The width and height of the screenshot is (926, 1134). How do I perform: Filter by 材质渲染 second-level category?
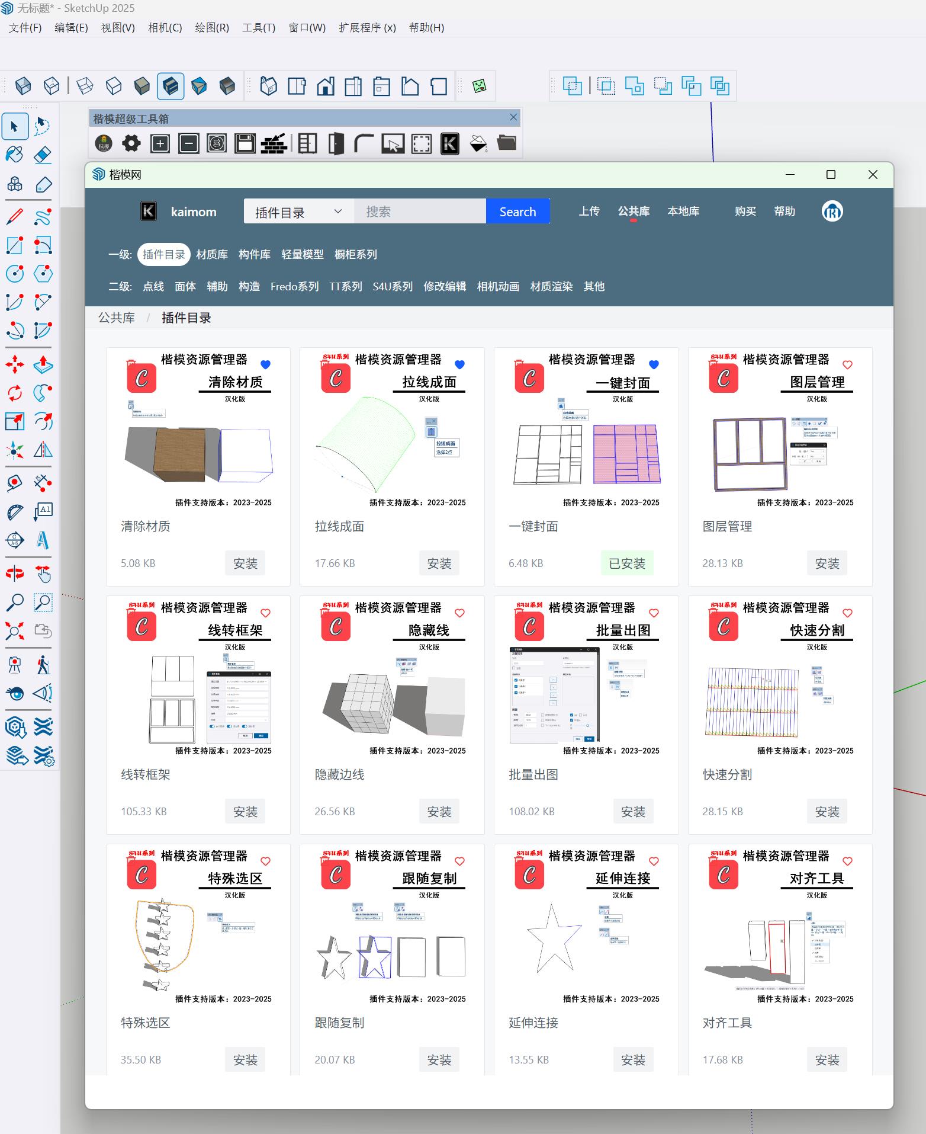pyautogui.click(x=551, y=286)
